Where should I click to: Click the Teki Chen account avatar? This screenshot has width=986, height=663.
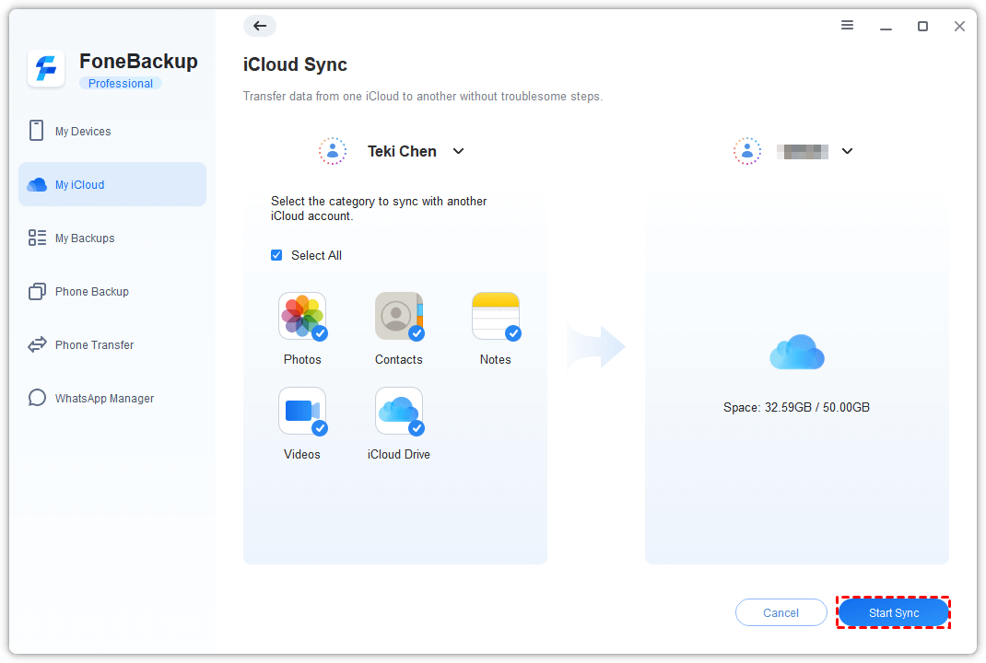332,151
